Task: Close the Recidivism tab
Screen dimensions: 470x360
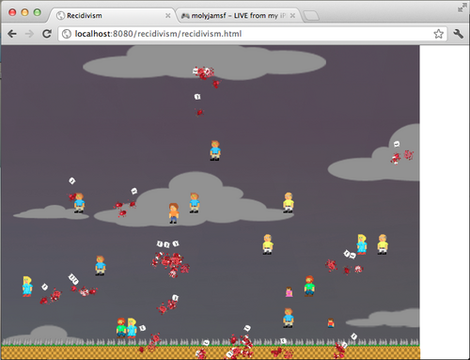Action: [x=168, y=16]
